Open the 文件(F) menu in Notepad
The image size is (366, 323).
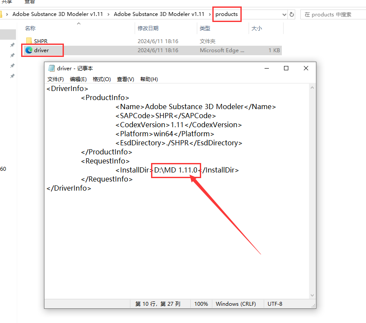pos(55,79)
